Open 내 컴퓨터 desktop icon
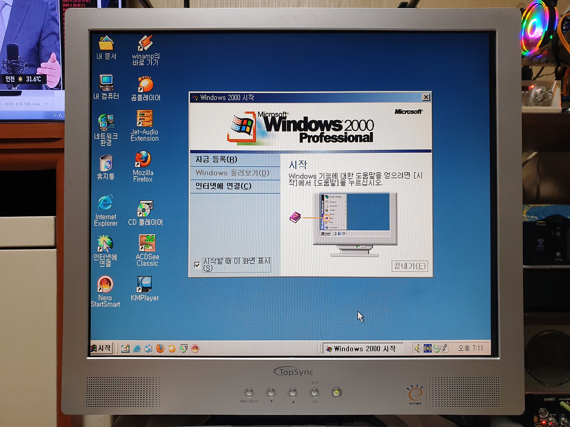 pos(106,87)
